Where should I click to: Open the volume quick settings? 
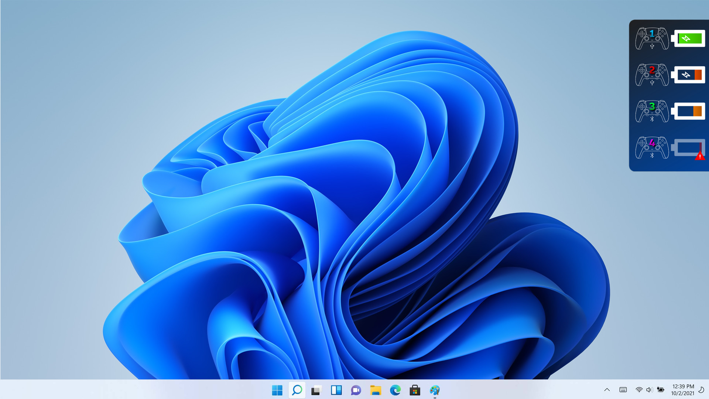tap(650, 390)
